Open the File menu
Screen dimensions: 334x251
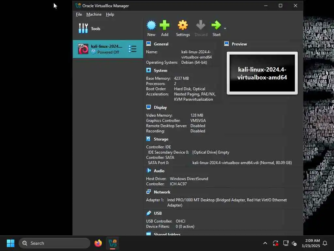(79, 14)
